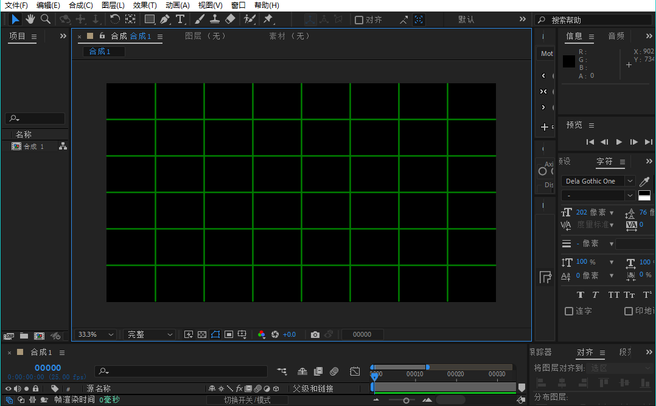Toggle frame blending switch in timeline

point(318,371)
